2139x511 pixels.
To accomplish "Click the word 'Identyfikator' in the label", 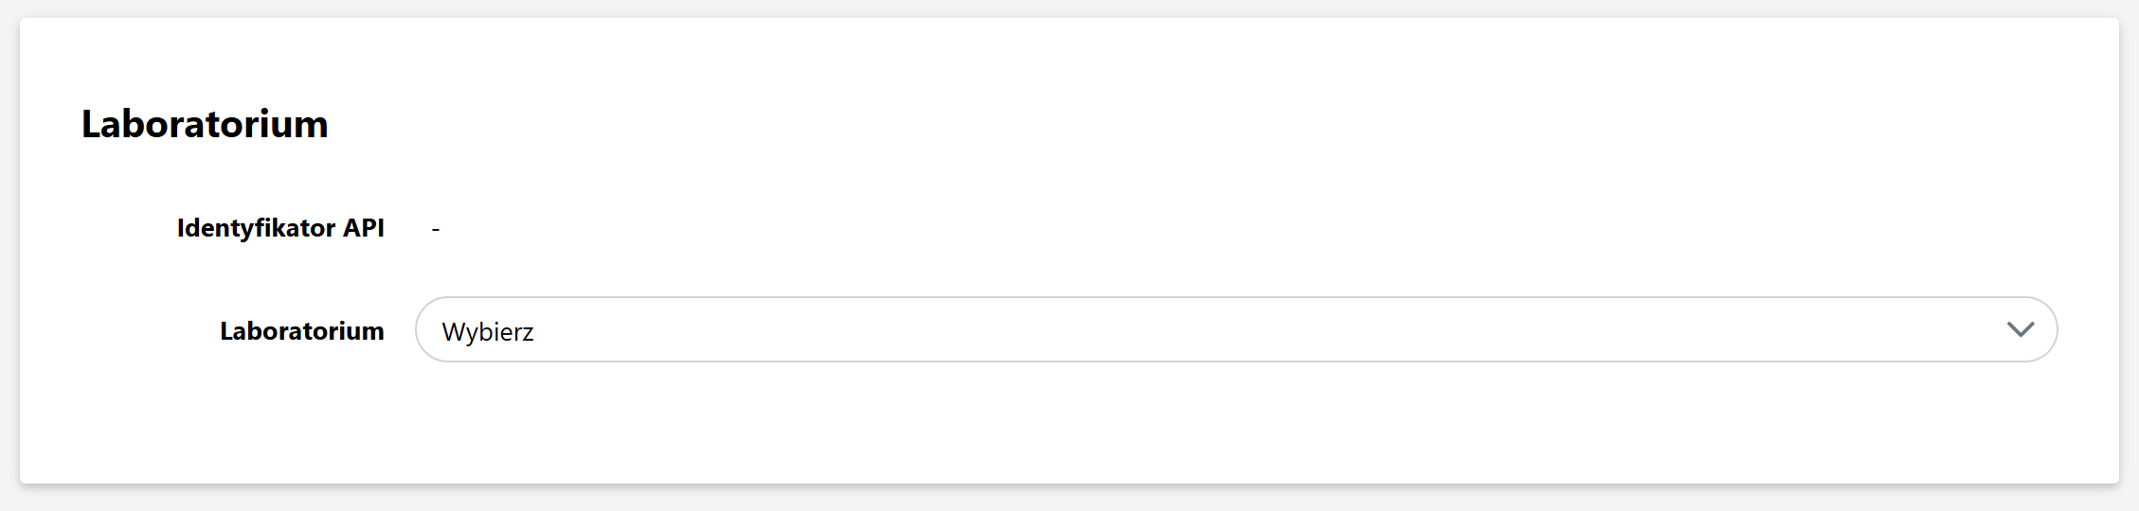I will click(x=256, y=228).
